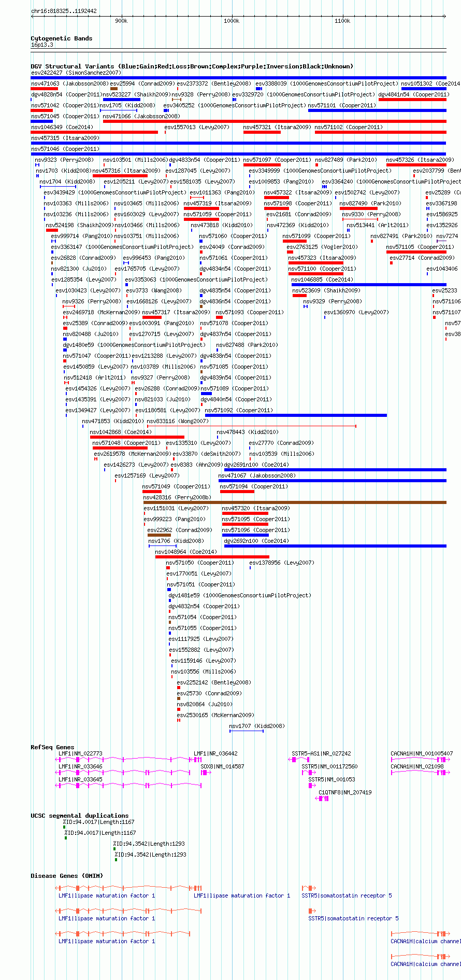Click SSTR5|NM_001172560 gene label

point(329,766)
